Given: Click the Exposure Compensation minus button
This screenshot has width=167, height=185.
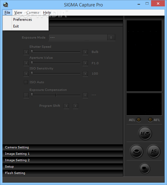Looking at the screenshot, I should click(x=26, y=95).
